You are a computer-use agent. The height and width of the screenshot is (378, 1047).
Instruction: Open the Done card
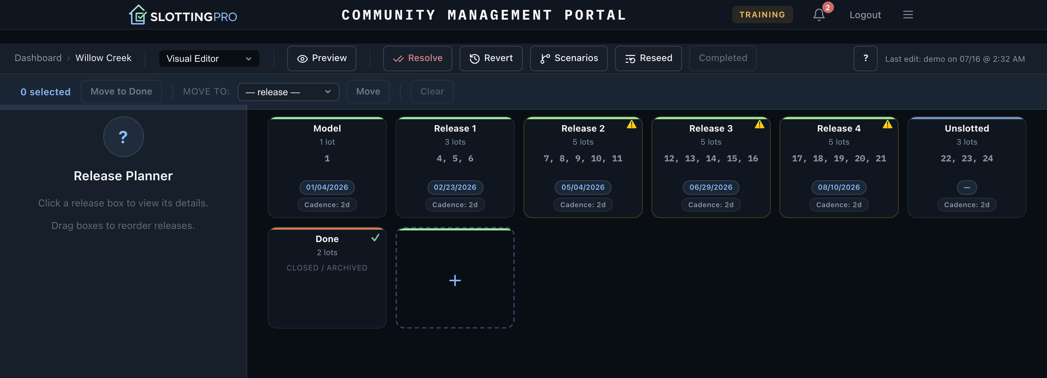327,278
